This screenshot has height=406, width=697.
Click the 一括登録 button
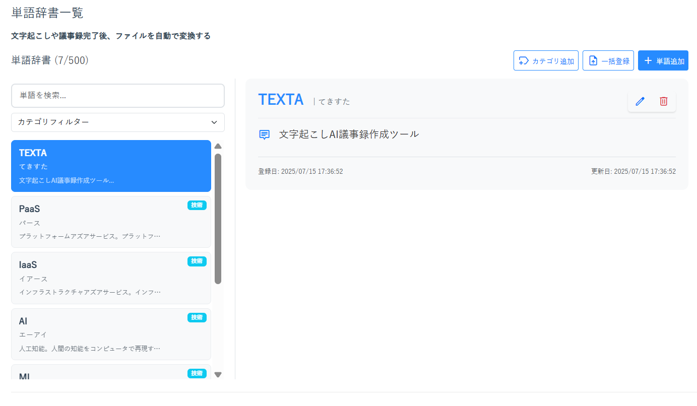[608, 60]
